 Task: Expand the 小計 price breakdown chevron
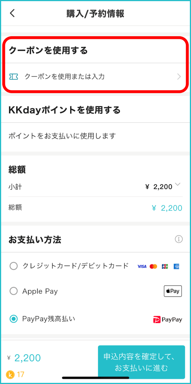178,185
